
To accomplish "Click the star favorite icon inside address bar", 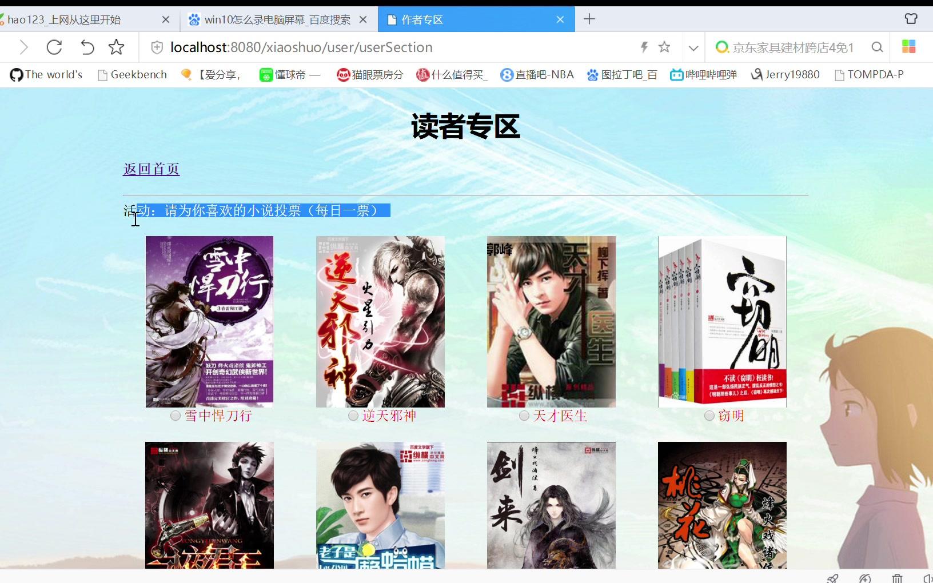I will [x=664, y=47].
